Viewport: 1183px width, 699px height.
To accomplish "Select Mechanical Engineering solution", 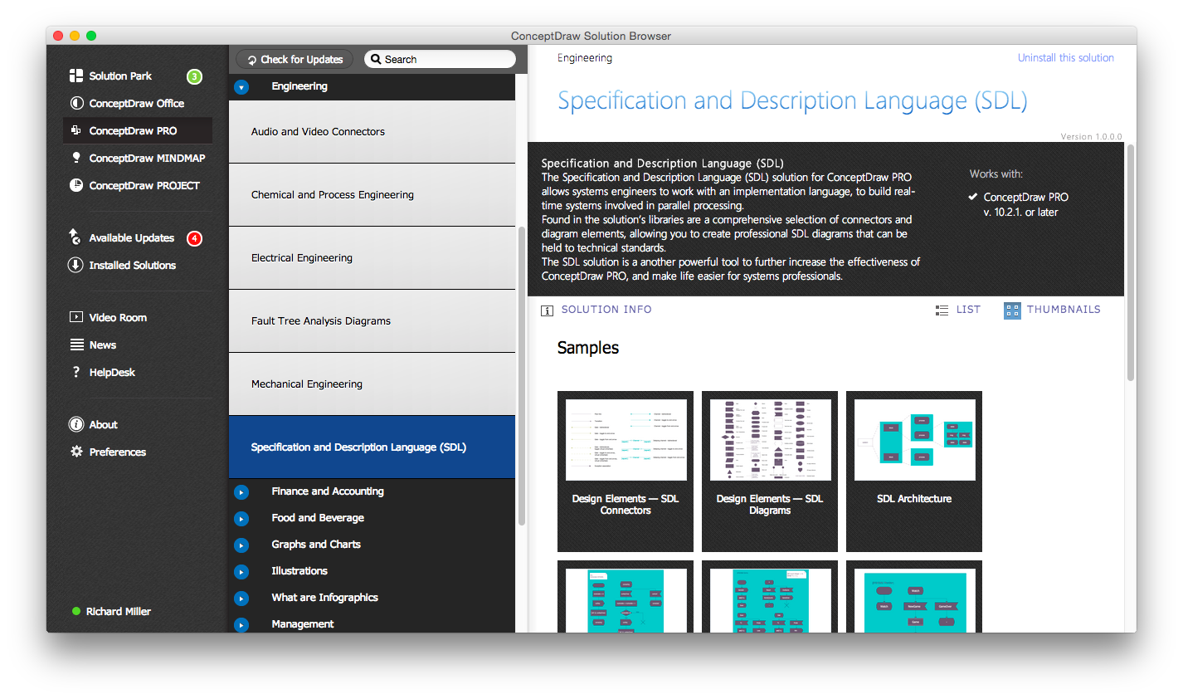I will (372, 384).
